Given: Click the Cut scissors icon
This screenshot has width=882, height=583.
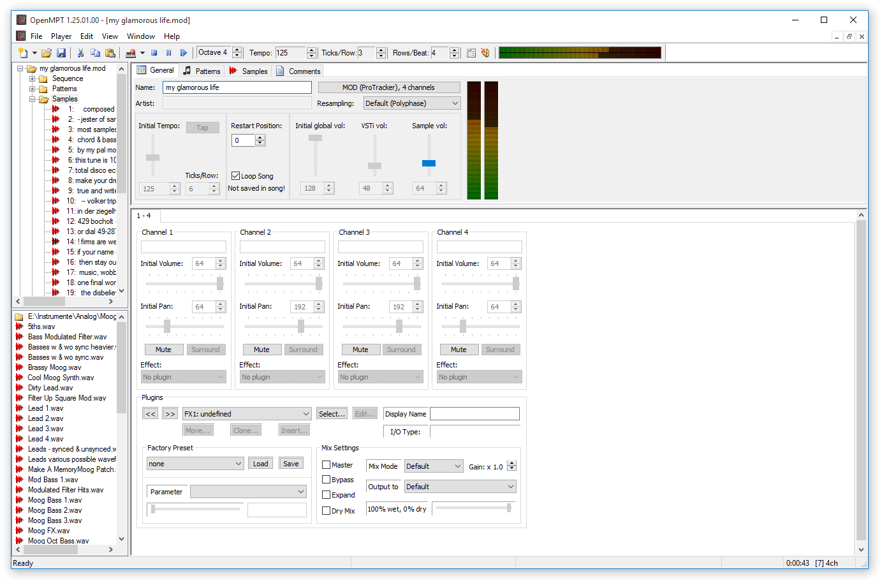Looking at the screenshot, I should coord(81,53).
